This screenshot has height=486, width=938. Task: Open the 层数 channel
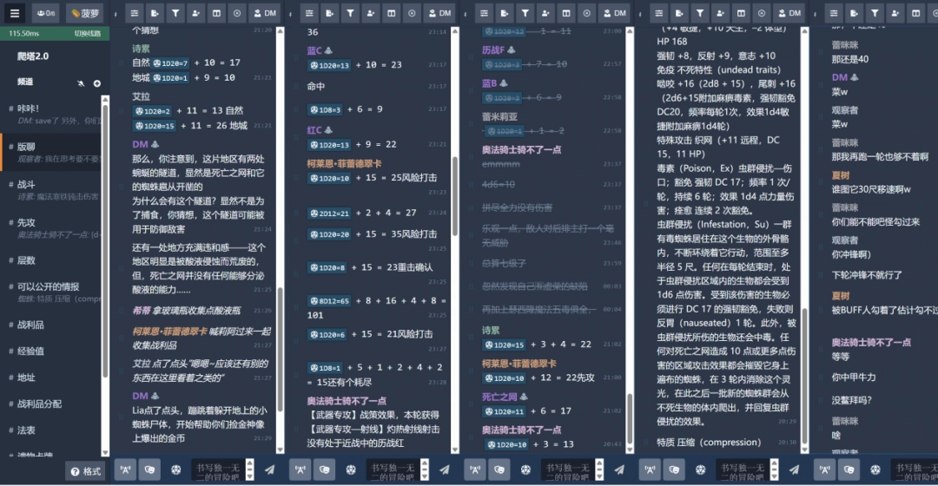pyautogui.click(x=50, y=260)
